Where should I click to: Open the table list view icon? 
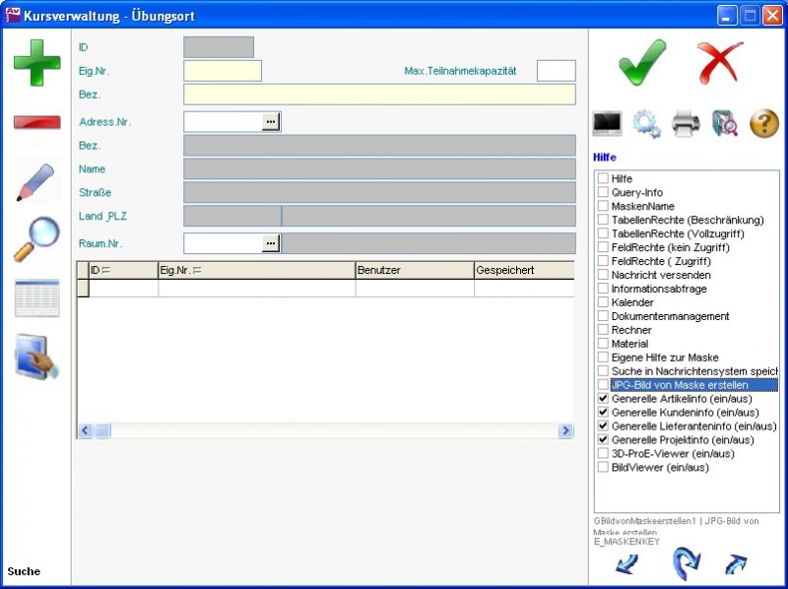(36, 297)
